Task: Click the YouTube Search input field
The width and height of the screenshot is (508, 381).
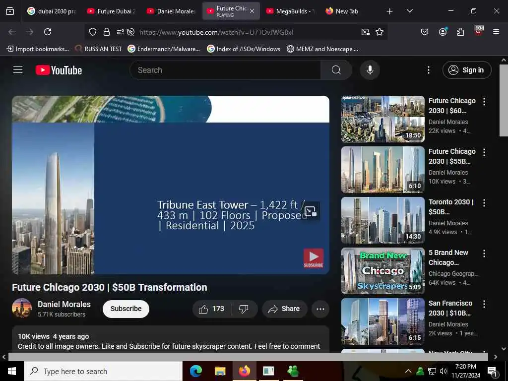Action: pyautogui.click(x=225, y=70)
